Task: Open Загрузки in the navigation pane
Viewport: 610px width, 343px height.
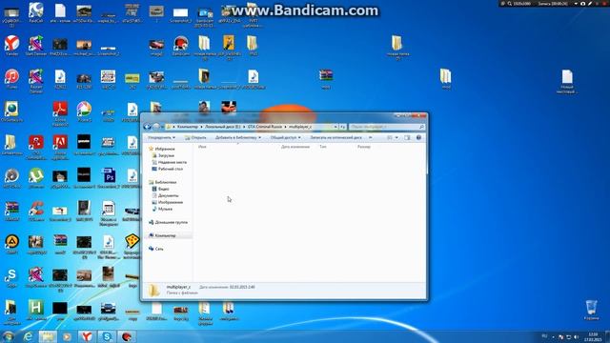Action: tap(163, 155)
